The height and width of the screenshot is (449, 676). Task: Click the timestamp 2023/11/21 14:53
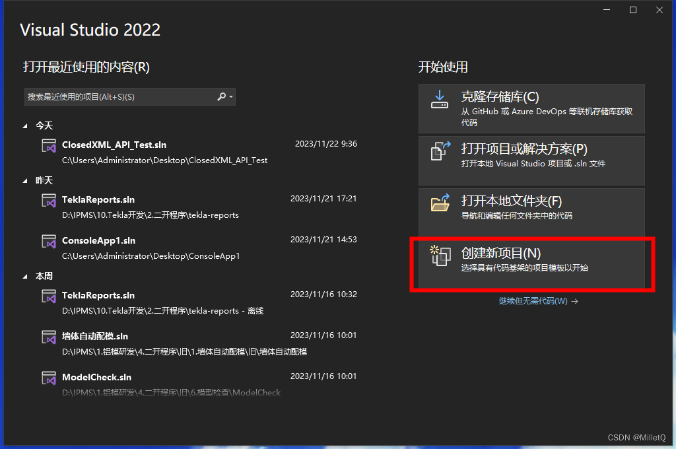point(323,240)
